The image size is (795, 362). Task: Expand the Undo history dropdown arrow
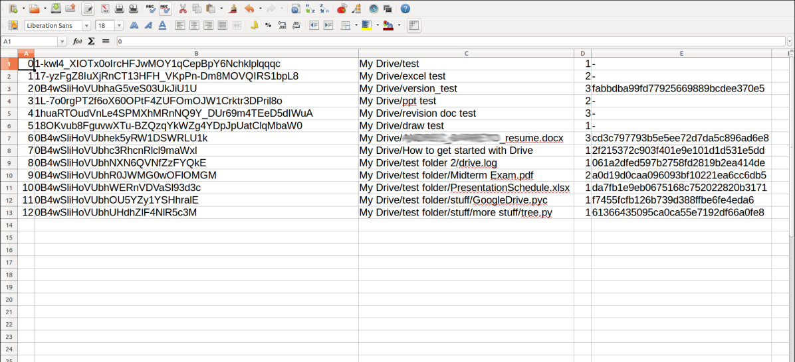click(x=260, y=9)
